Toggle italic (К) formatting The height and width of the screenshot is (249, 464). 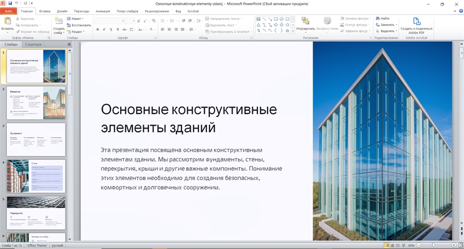tap(104, 29)
